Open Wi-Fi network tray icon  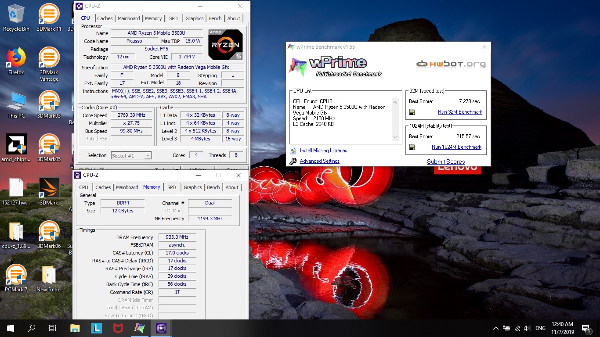point(517,328)
